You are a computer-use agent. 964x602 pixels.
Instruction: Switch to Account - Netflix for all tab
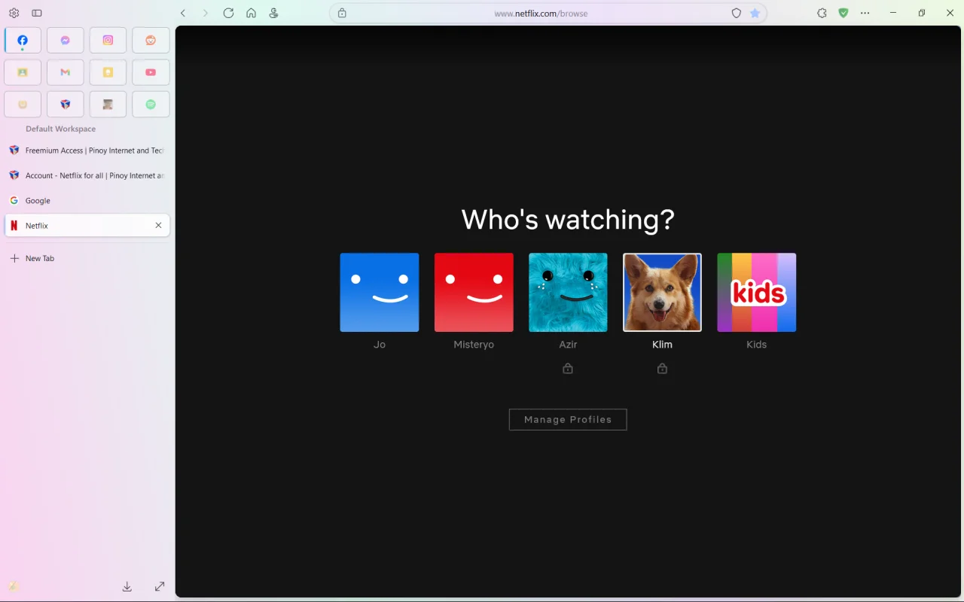(87, 175)
